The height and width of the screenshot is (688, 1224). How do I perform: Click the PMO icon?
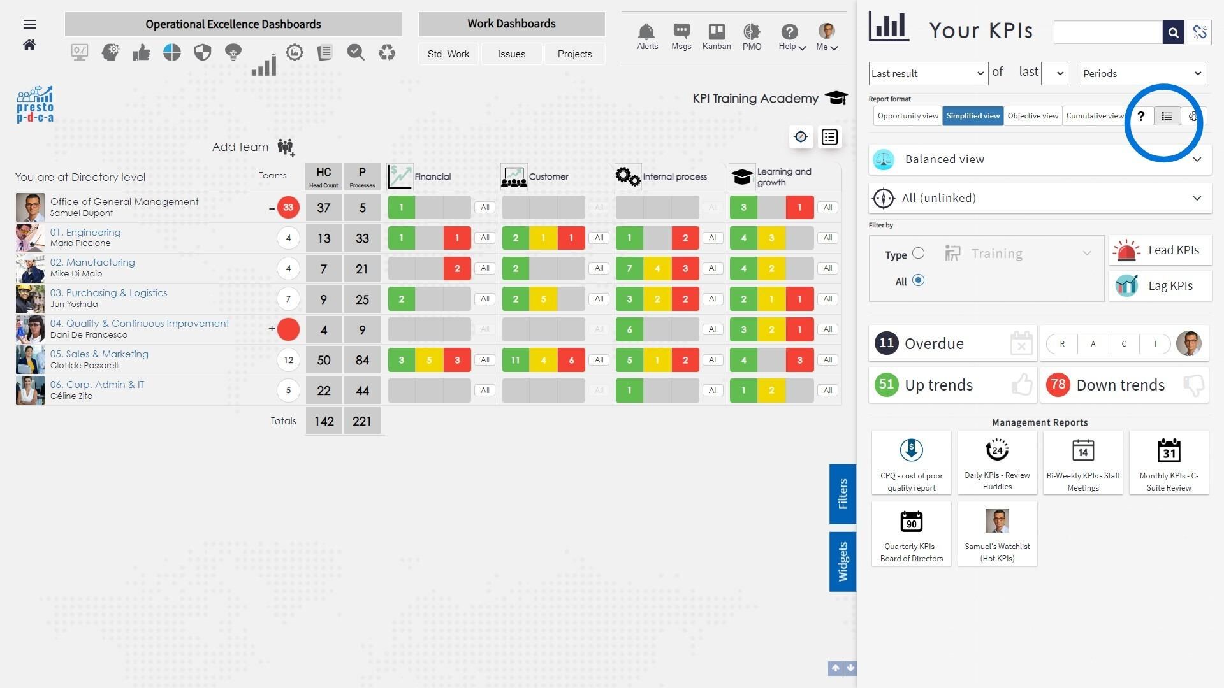click(752, 32)
